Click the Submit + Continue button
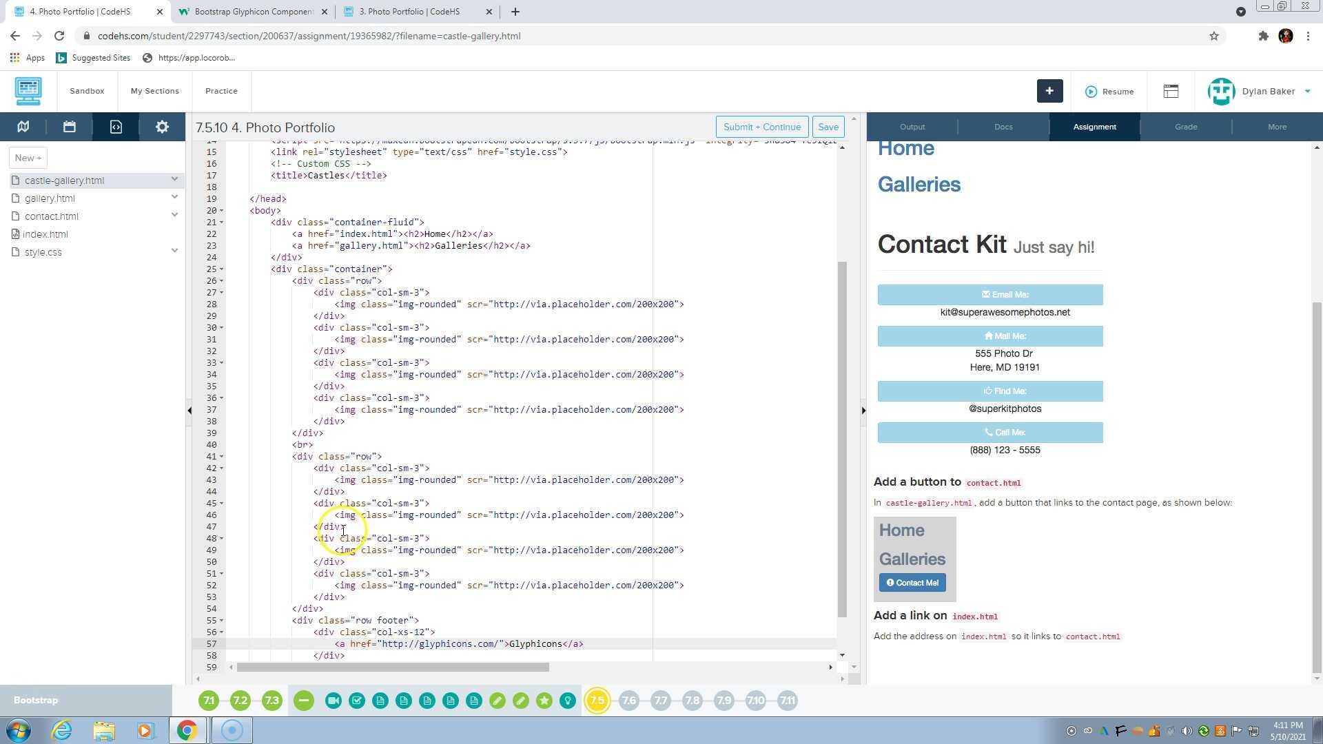This screenshot has width=1323, height=744. 761,127
